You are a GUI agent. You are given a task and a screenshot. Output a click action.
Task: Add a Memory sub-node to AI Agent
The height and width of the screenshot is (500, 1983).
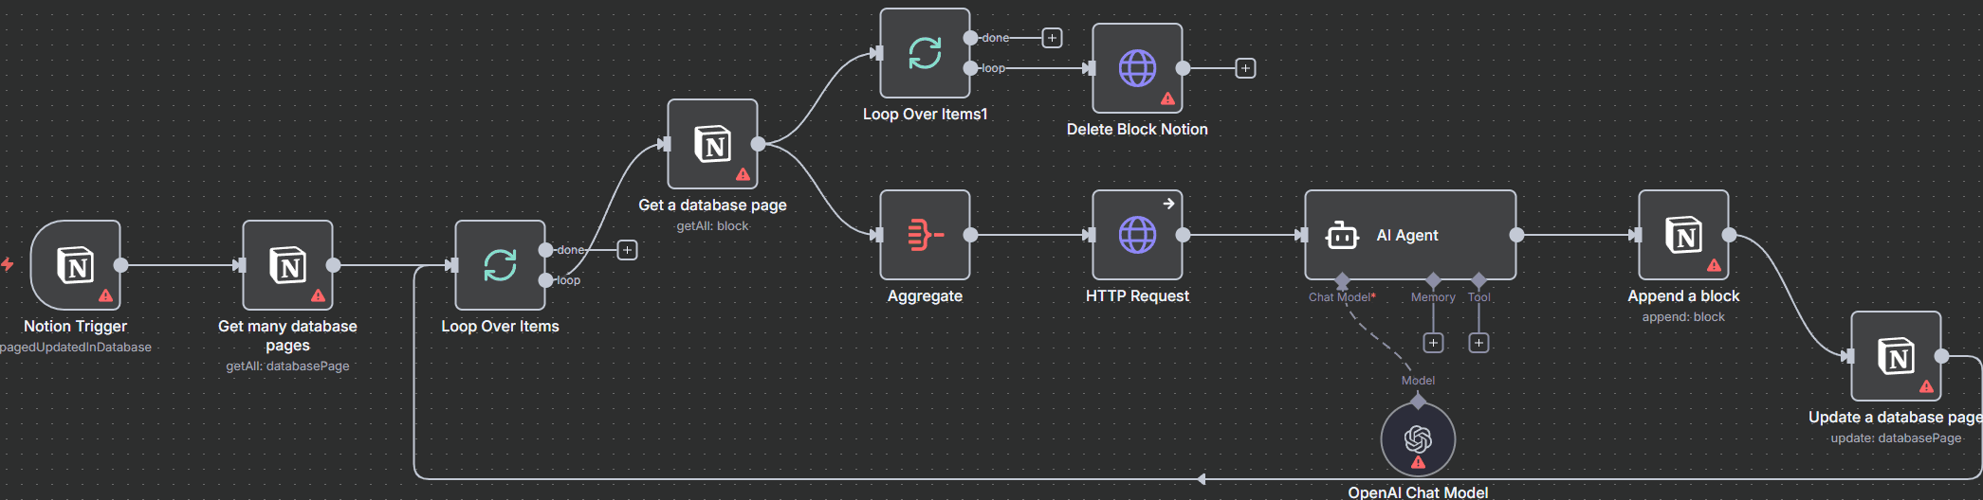coord(1433,343)
